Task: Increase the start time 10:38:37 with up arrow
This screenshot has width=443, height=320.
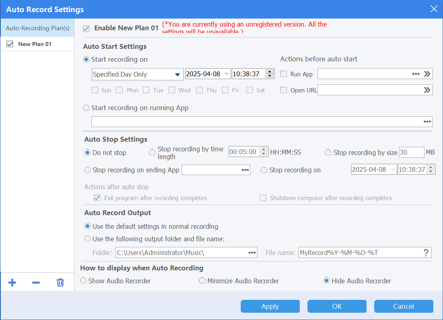Action: point(270,71)
